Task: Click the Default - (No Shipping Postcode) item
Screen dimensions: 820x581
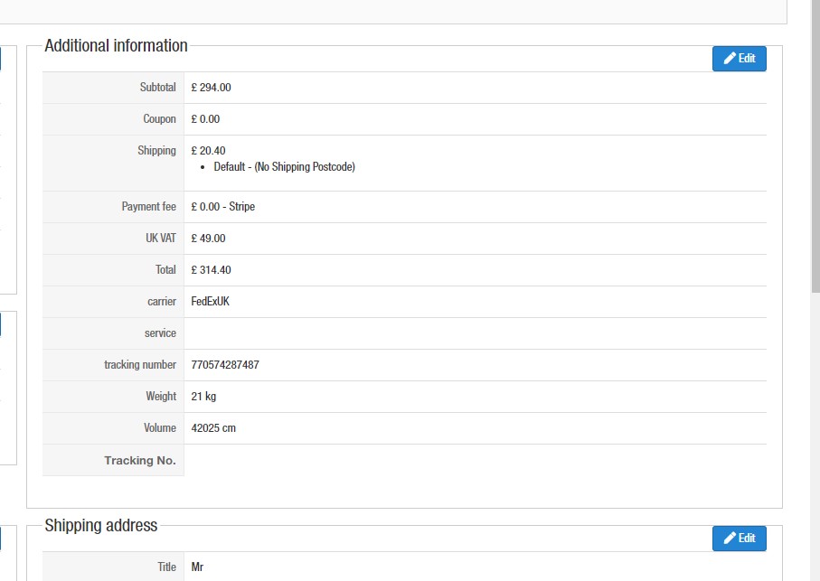Action: pyautogui.click(x=284, y=166)
